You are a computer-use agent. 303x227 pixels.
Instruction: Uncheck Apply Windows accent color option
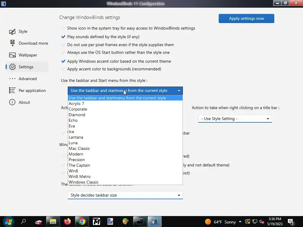click(x=63, y=61)
